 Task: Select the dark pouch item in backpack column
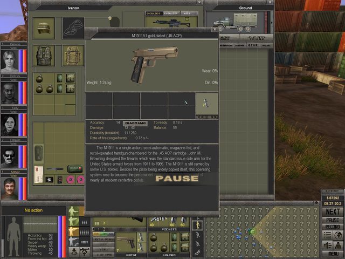click(x=39, y=153)
